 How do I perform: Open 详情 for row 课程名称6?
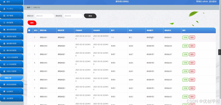(x=185, y=63)
